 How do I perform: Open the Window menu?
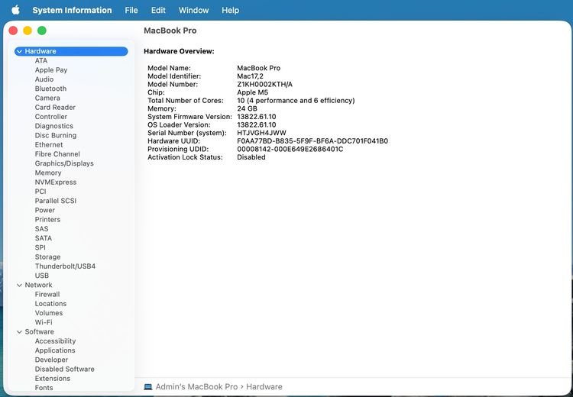(x=193, y=10)
